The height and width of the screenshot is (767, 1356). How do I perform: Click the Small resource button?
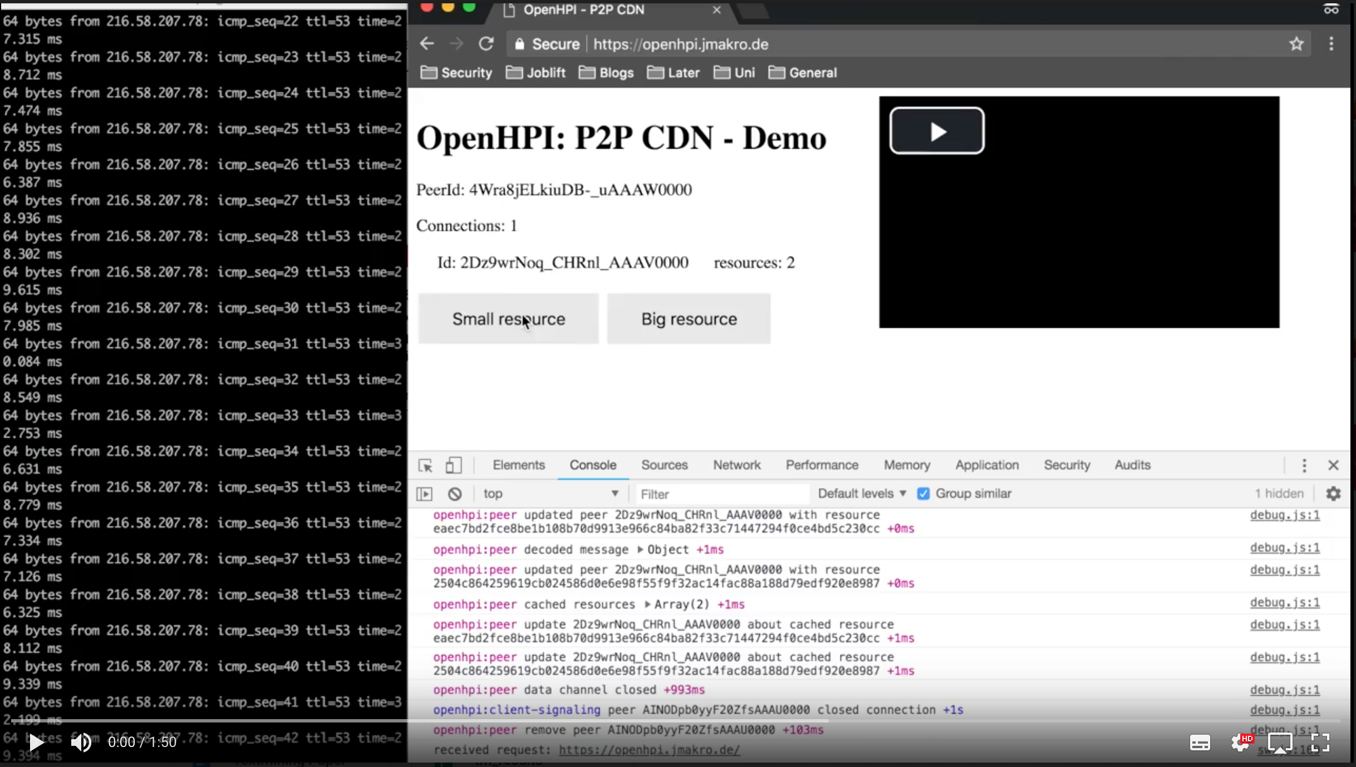pos(508,319)
